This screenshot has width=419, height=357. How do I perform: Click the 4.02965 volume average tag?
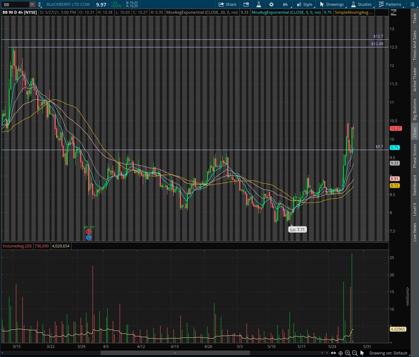point(398,329)
